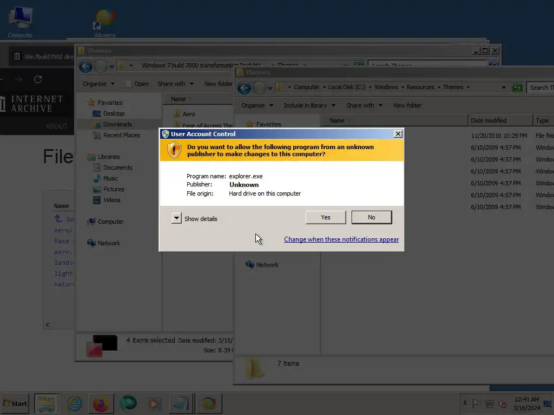Select Themes in the address bar breadcrumb
This screenshot has width=554, height=415.
coord(453,87)
